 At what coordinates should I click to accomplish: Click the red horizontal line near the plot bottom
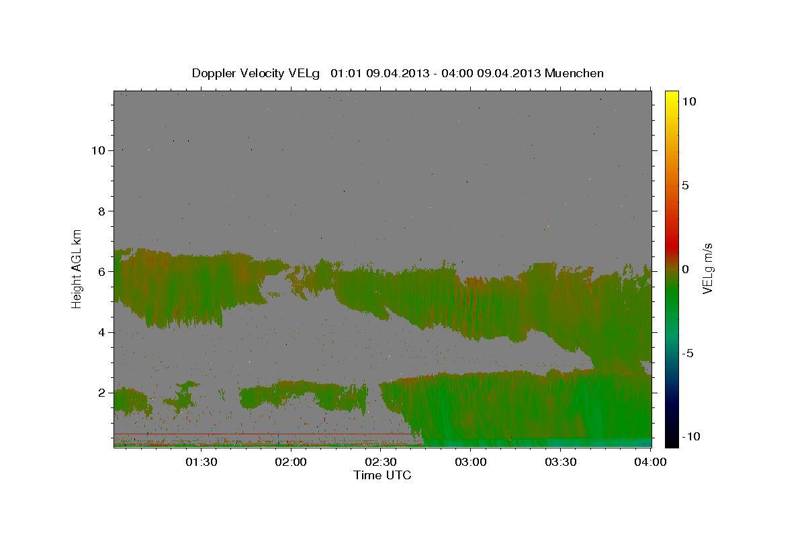coord(263,434)
